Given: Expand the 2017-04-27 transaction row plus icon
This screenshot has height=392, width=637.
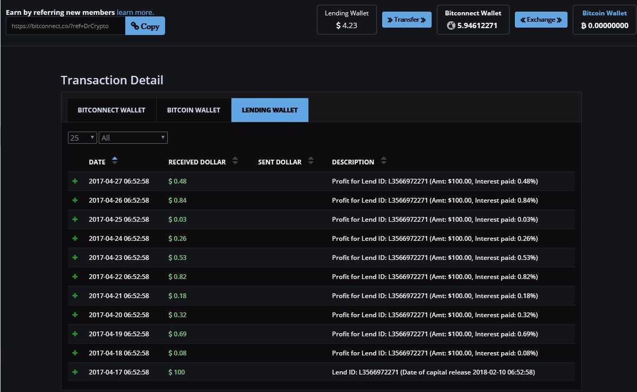Looking at the screenshot, I should point(75,181).
